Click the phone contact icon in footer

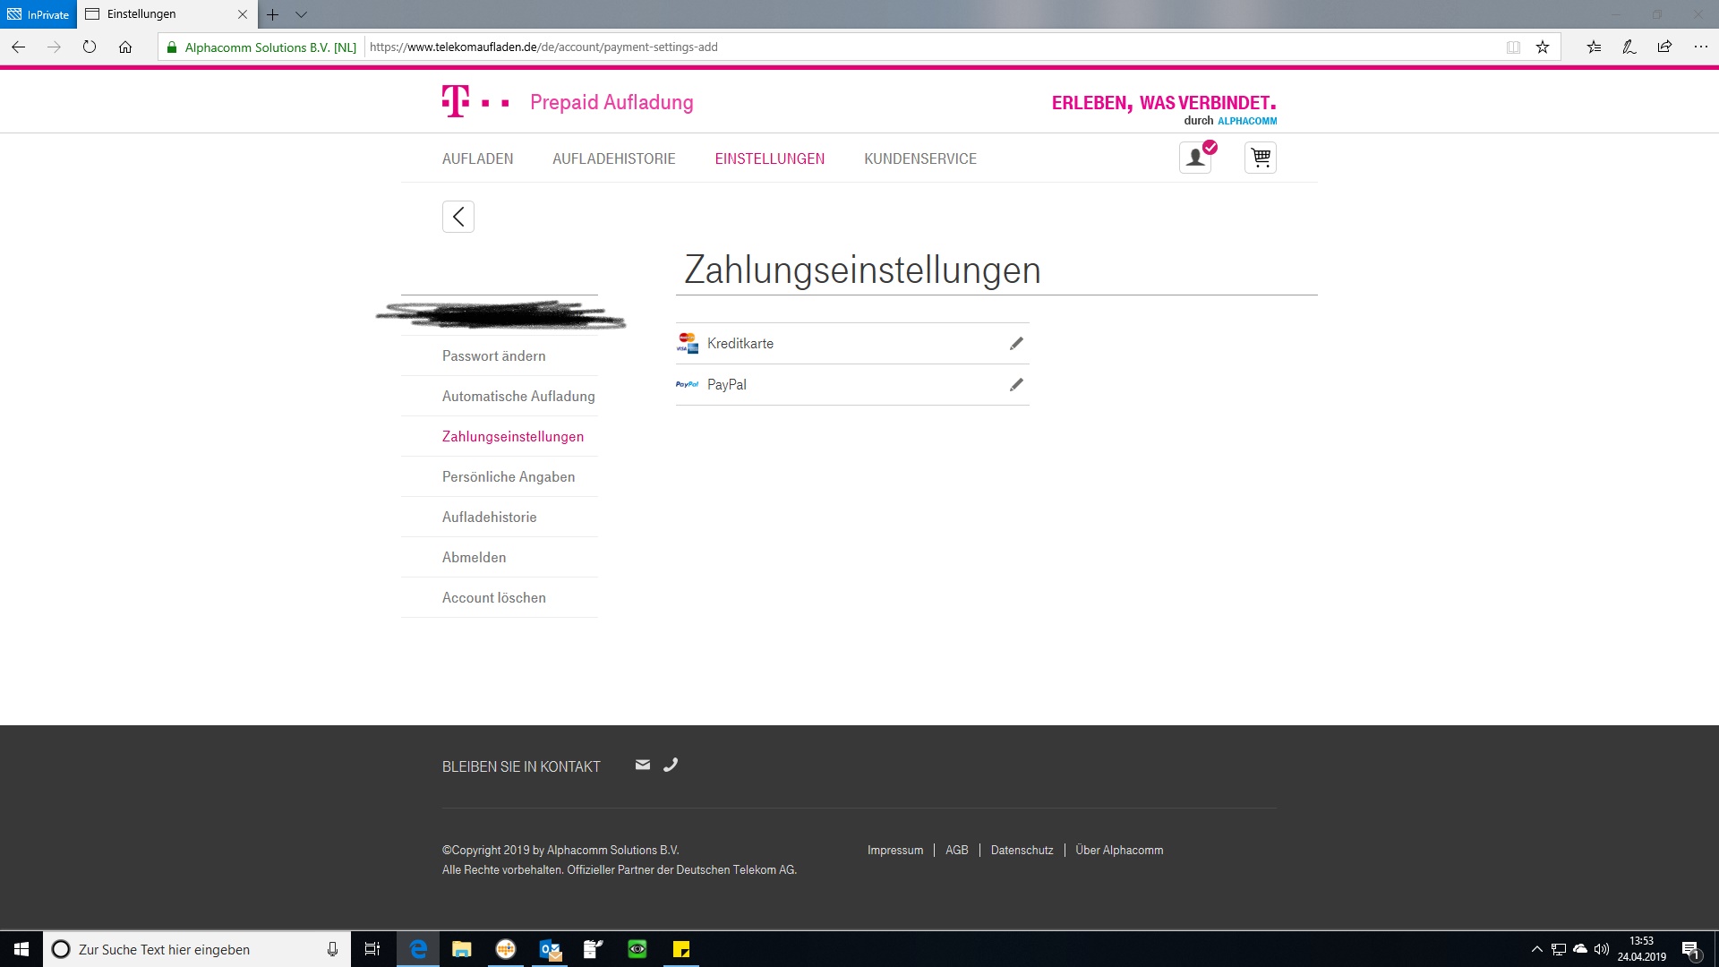point(671,765)
